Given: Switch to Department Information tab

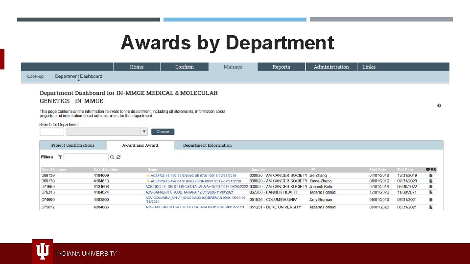Looking at the screenshot, I should 208,145.
